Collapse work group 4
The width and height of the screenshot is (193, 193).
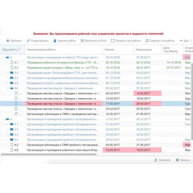point(4,119)
